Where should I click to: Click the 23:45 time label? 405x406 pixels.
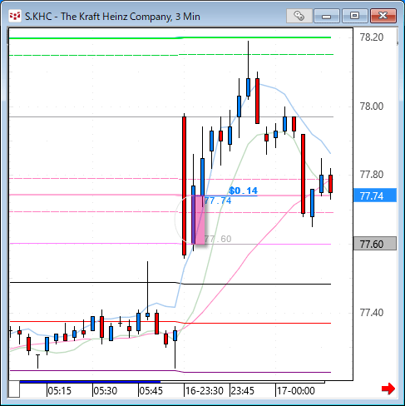(x=243, y=391)
